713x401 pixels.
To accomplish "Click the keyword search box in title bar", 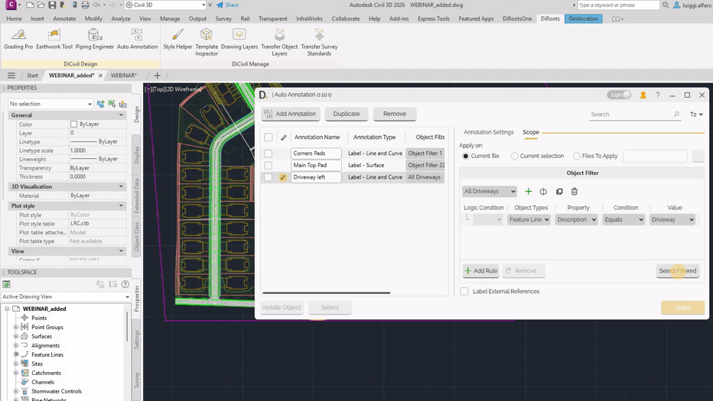I will coord(618,5).
